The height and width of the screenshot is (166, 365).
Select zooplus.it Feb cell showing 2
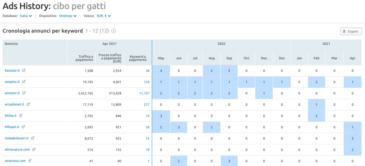pyautogui.click(x=316, y=82)
